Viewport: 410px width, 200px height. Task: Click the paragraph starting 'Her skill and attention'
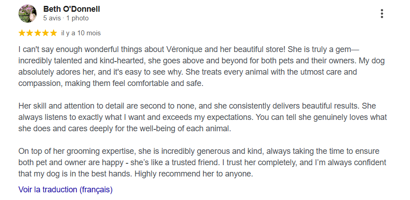203,117
